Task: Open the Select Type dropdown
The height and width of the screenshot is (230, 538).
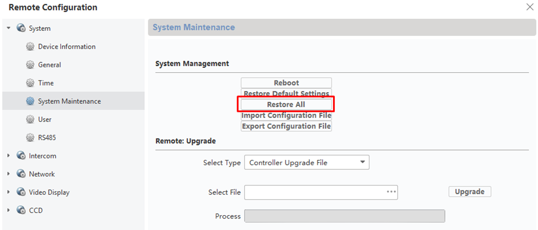Action: pyautogui.click(x=307, y=163)
